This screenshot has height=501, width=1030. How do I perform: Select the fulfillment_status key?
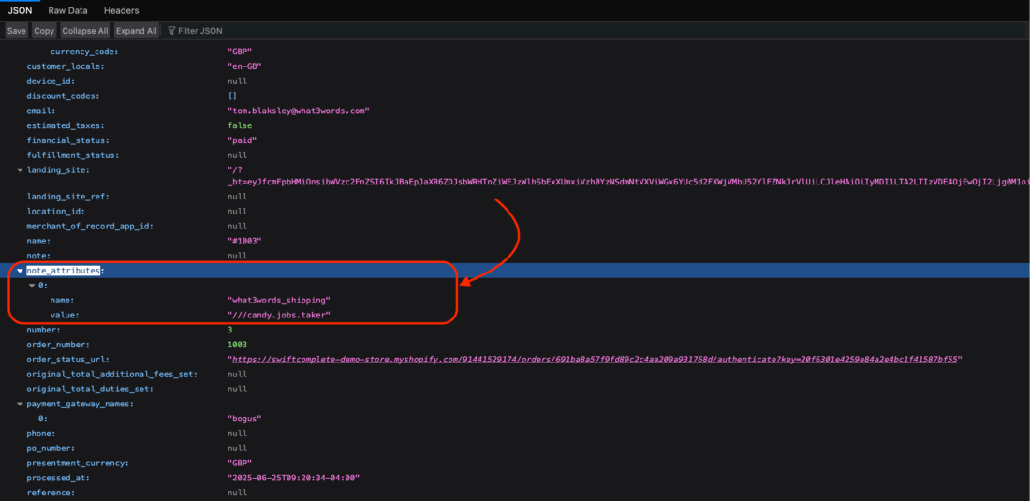(x=72, y=155)
